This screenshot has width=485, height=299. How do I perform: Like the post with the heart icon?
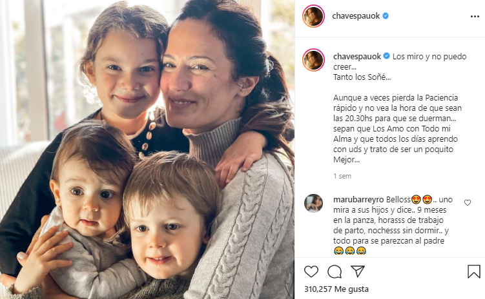(311, 271)
